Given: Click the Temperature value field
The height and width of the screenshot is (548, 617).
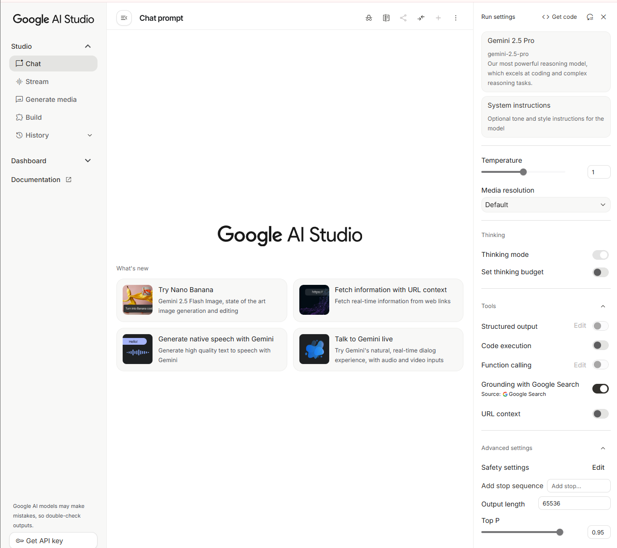Looking at the screenshot, I should [x=599, y=172].
